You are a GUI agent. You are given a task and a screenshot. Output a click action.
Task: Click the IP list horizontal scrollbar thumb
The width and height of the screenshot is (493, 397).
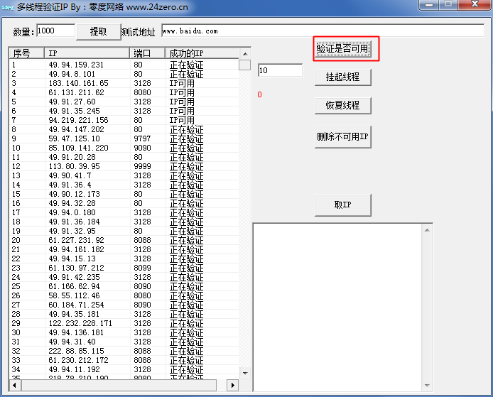click(119, 385)
